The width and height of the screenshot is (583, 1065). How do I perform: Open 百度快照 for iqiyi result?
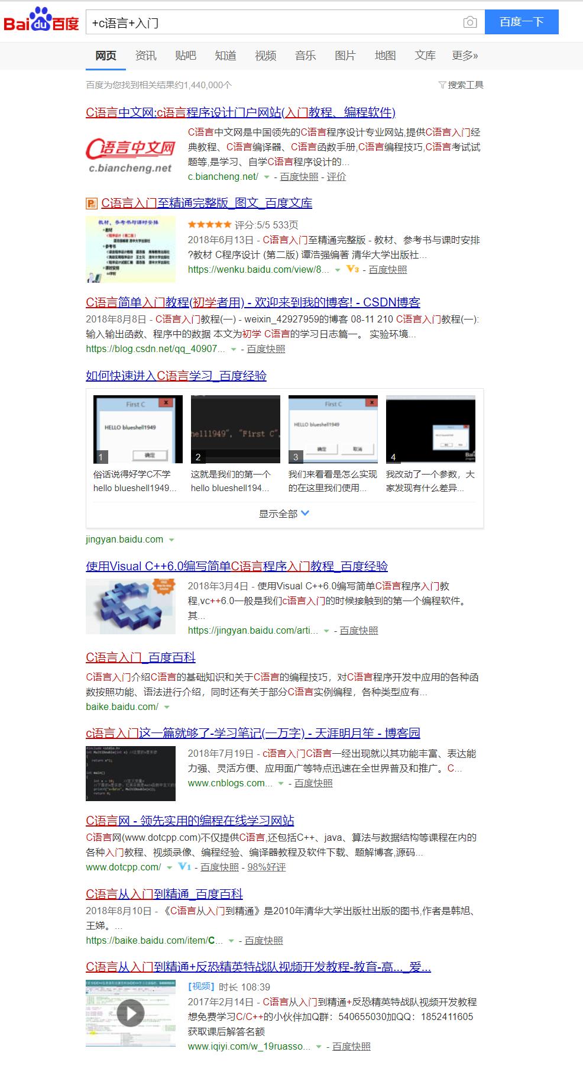point(351,1047)
